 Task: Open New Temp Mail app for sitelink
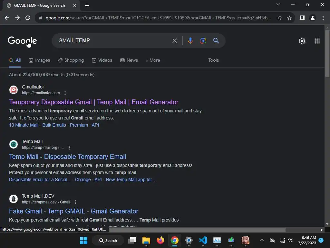click(x=131, y=180)
